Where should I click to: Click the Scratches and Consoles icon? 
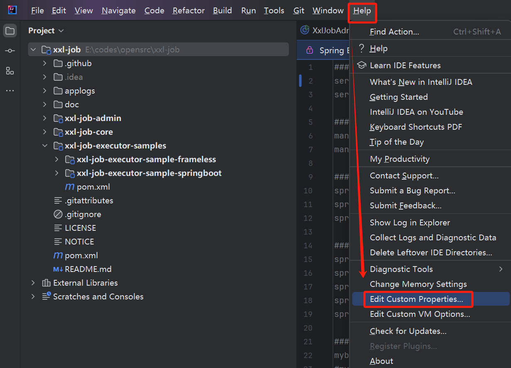pos(46,296)
